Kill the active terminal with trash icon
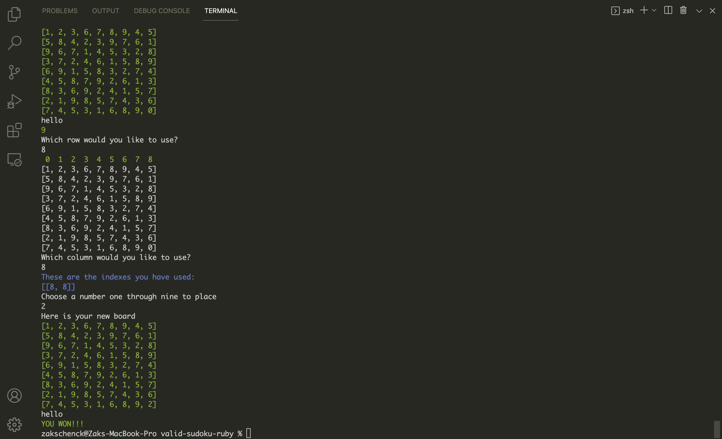The image size is (722, 439). [683, 11]
